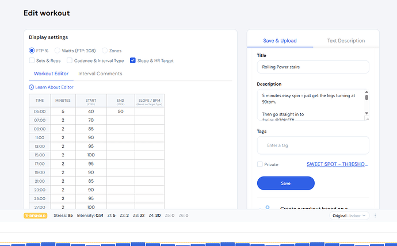Screen dimensions: 397x246
Task: Select the Watts (FTP: 208) radio option
Action: coord(58,51)
